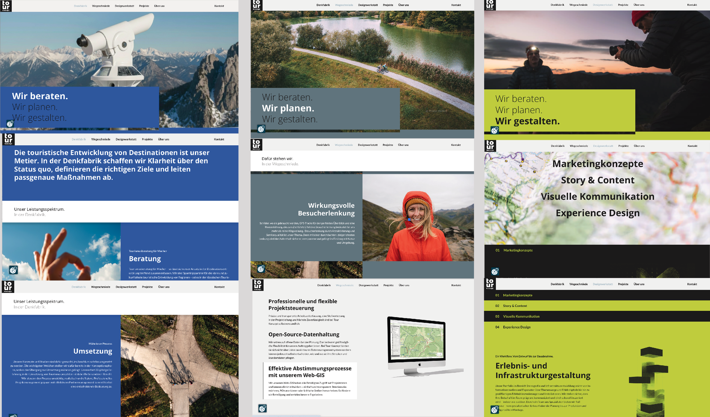Open Wegeschmiede in the nav above the lake photo
Screen dimensions: 710x417
(344, 5)
